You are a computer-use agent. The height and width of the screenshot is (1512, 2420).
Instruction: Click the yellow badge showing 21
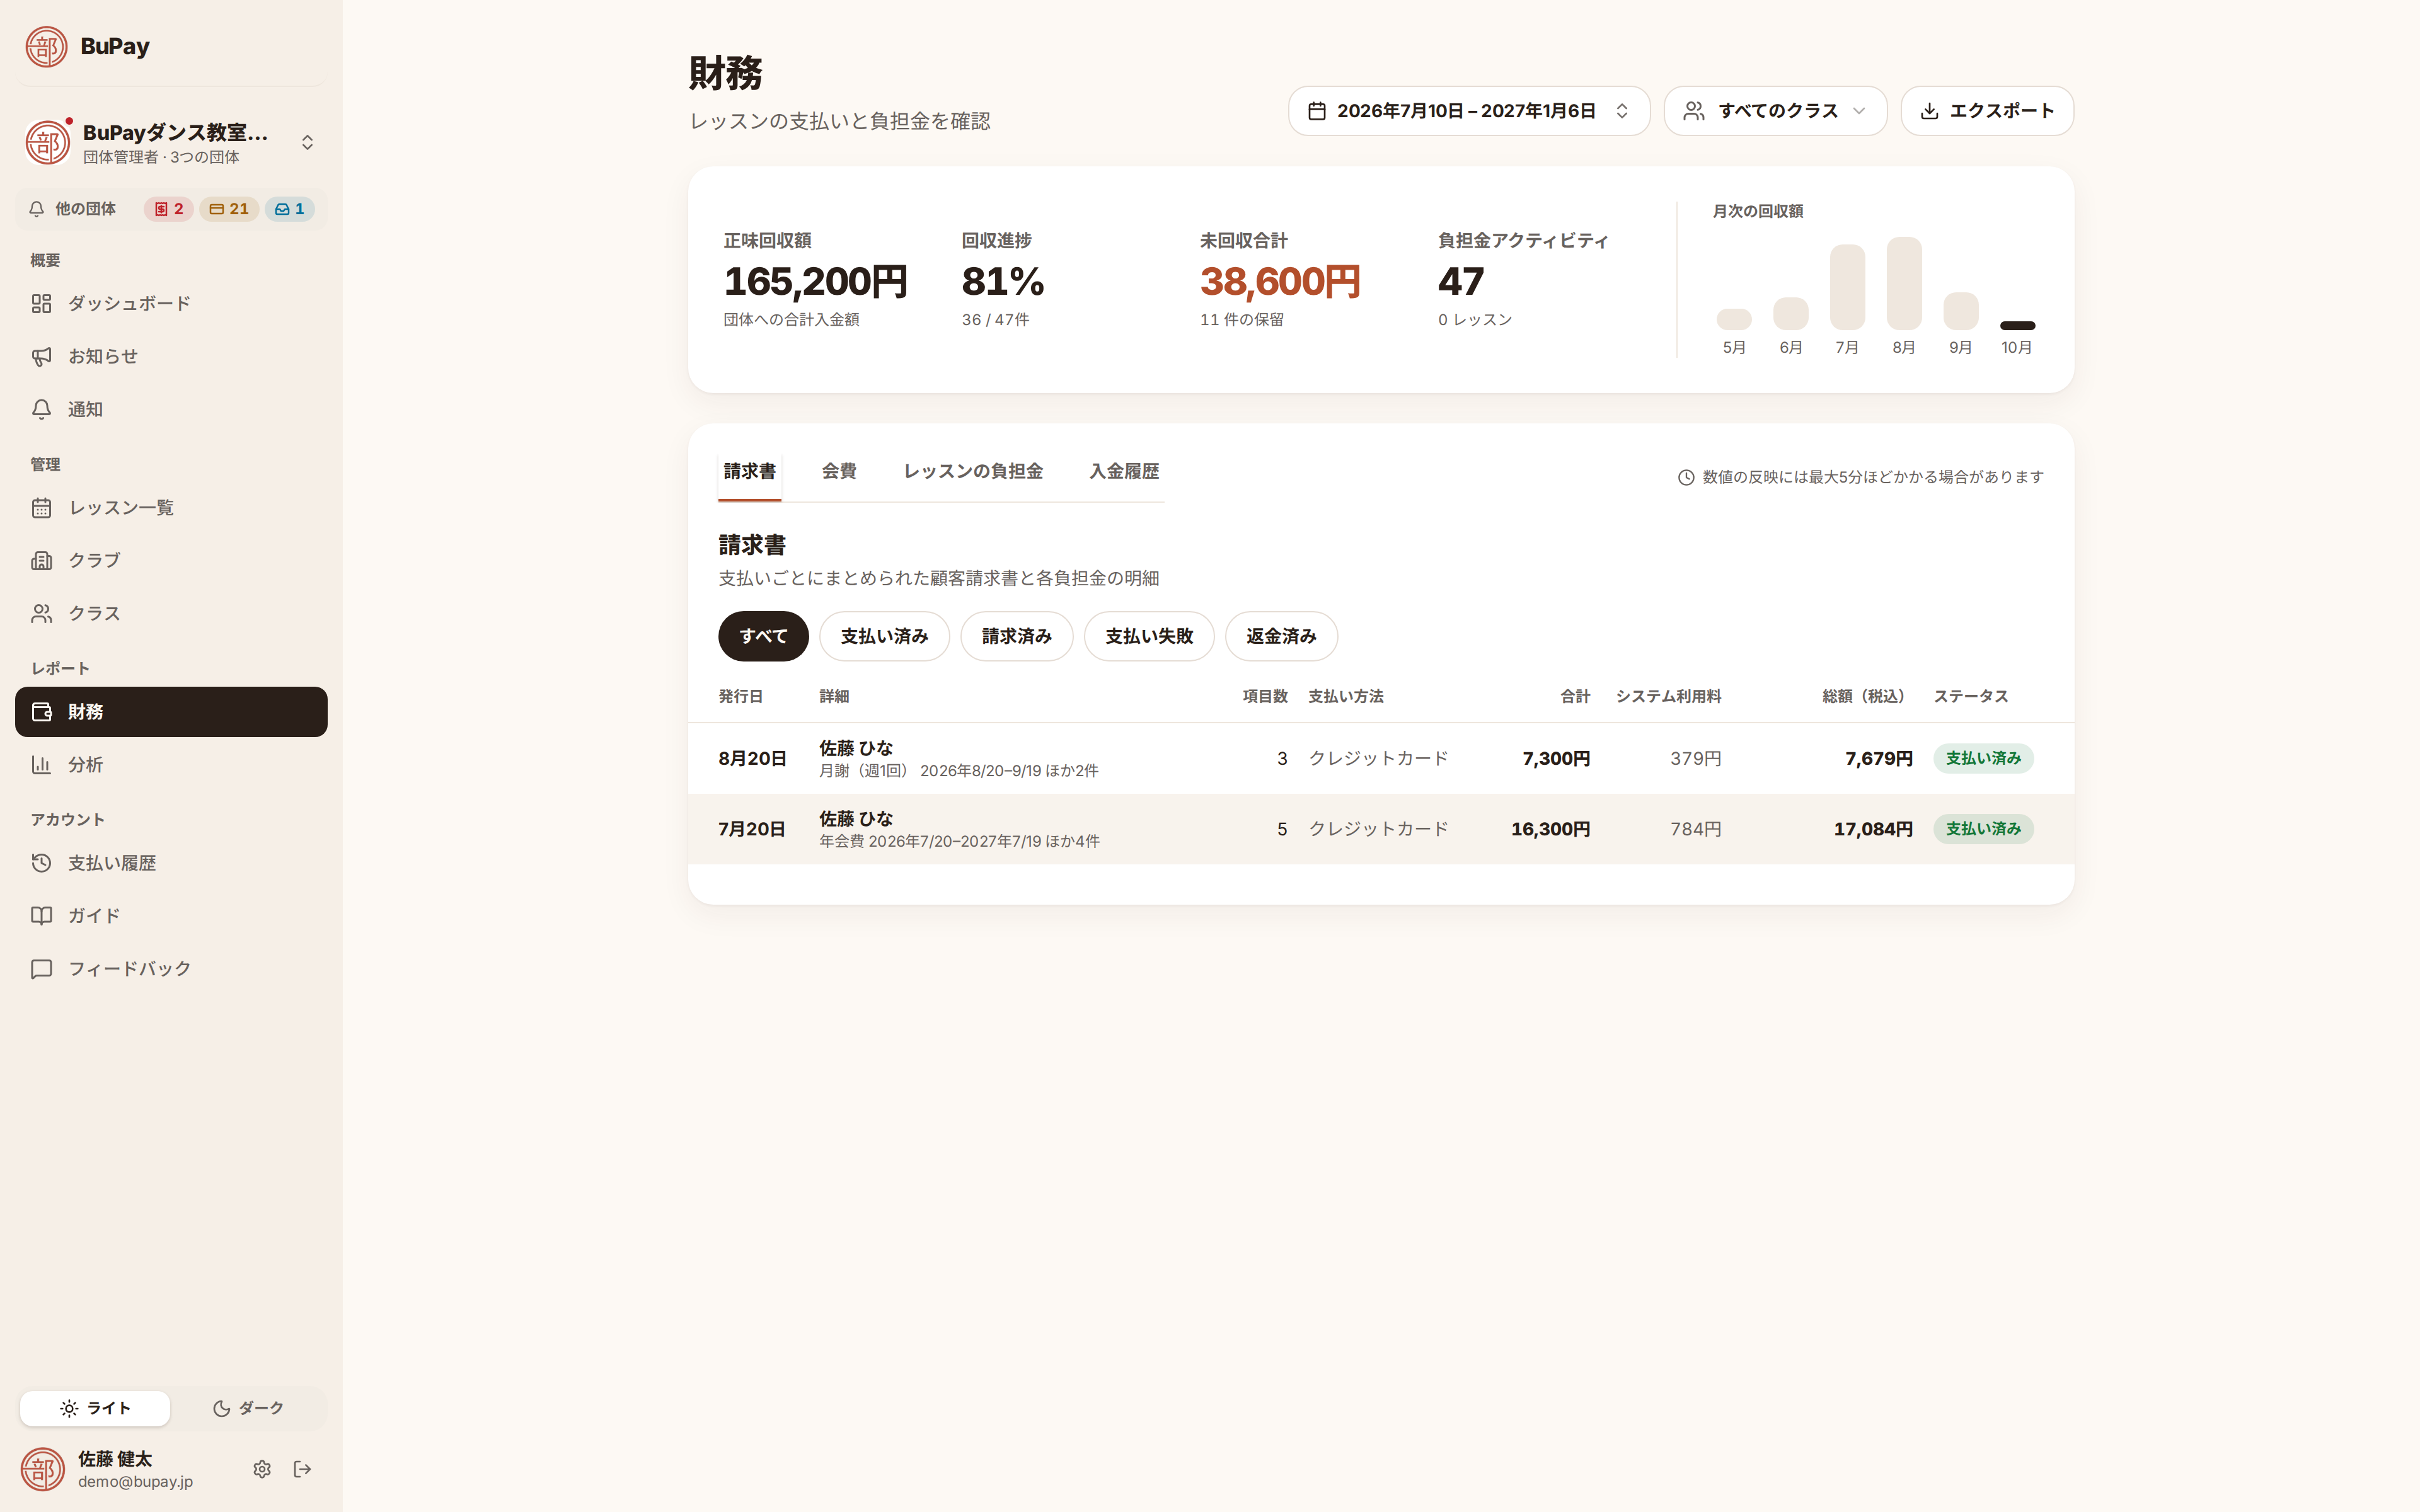(x=229, y=209)
